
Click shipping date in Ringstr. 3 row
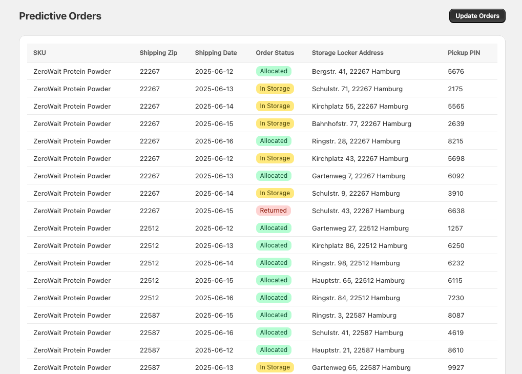coord(214,316)
